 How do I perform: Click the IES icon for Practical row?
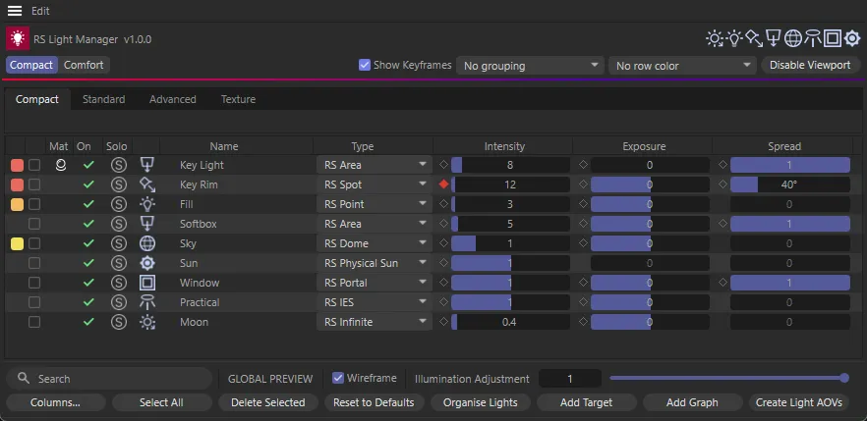(x=147, y=302)
